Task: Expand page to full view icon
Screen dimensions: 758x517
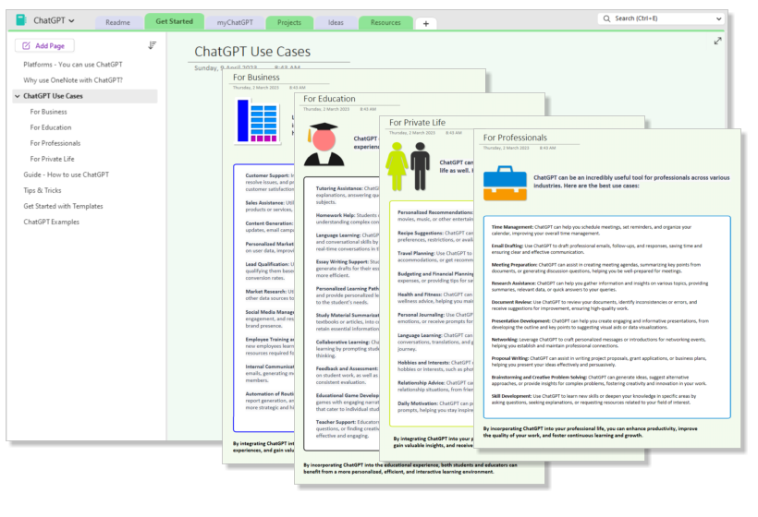Action: click(x=717, y=41)
